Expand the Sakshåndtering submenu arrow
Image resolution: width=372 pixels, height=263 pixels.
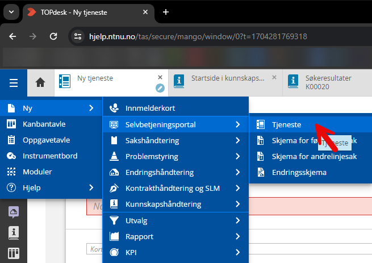point(238,140)
